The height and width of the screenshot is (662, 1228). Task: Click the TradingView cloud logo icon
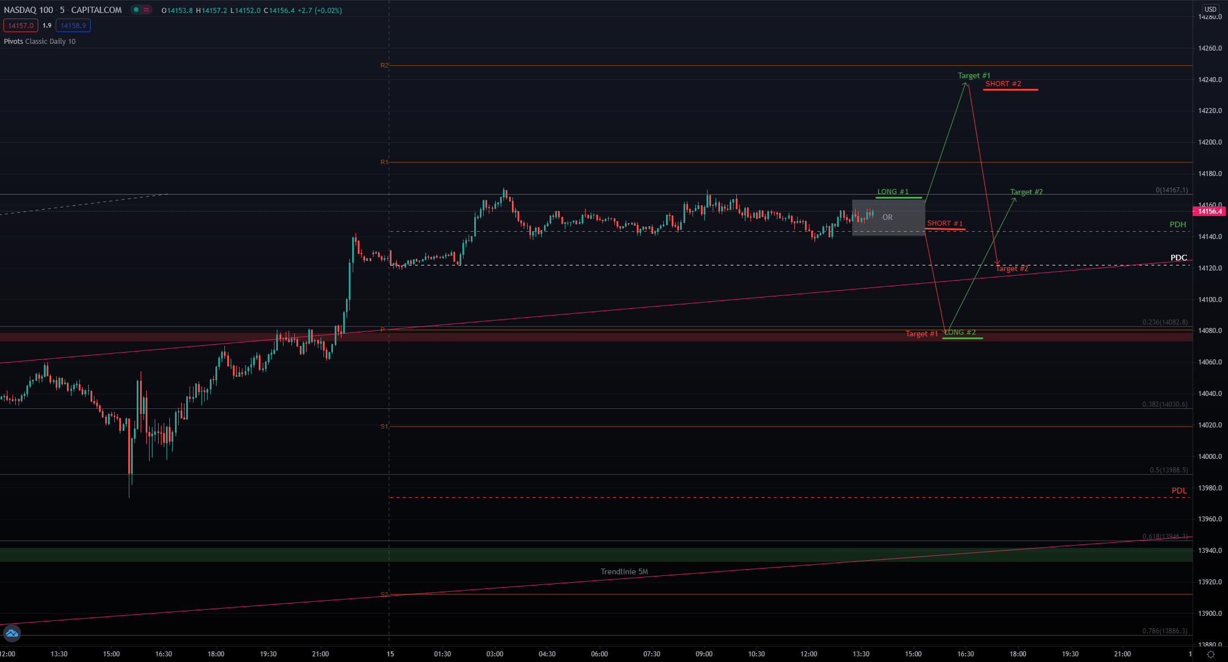[12, 633]
